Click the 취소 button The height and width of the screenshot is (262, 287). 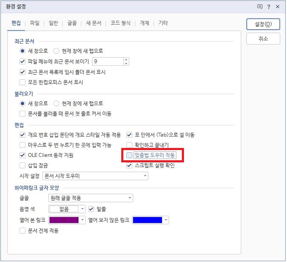(x=263, y=39)
